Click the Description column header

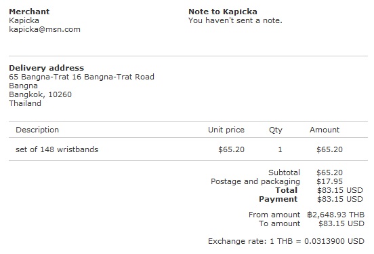pos(37,130)
